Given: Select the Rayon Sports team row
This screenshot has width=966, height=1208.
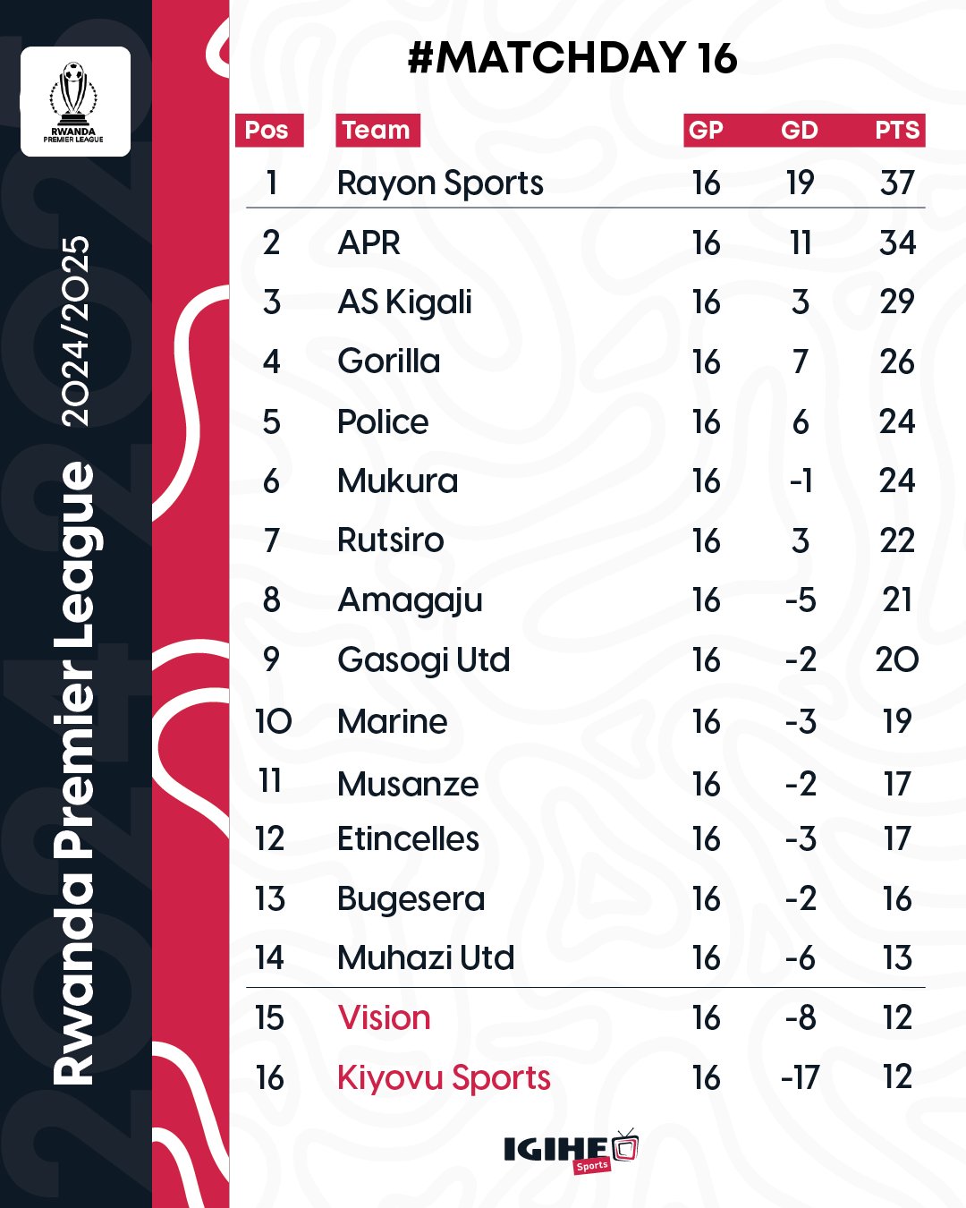Looking at the screenshot, I should tap(585, 183).
